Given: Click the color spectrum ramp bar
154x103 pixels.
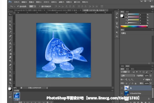Looking at the screenshot, I should pos(134,26).
